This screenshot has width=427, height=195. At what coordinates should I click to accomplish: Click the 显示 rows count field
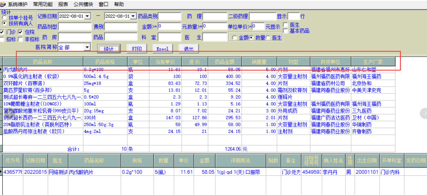(294, 16)
